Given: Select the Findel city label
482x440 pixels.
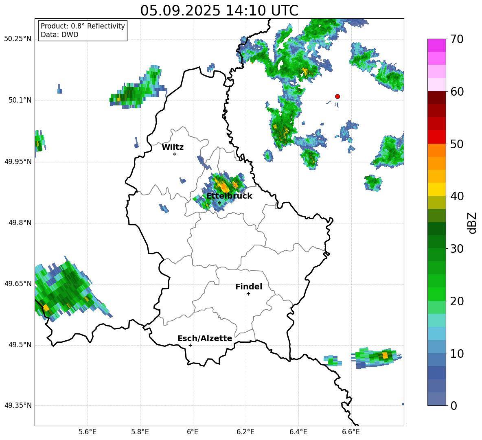Looking at the screenshot, I should click(x=249, y=287).
